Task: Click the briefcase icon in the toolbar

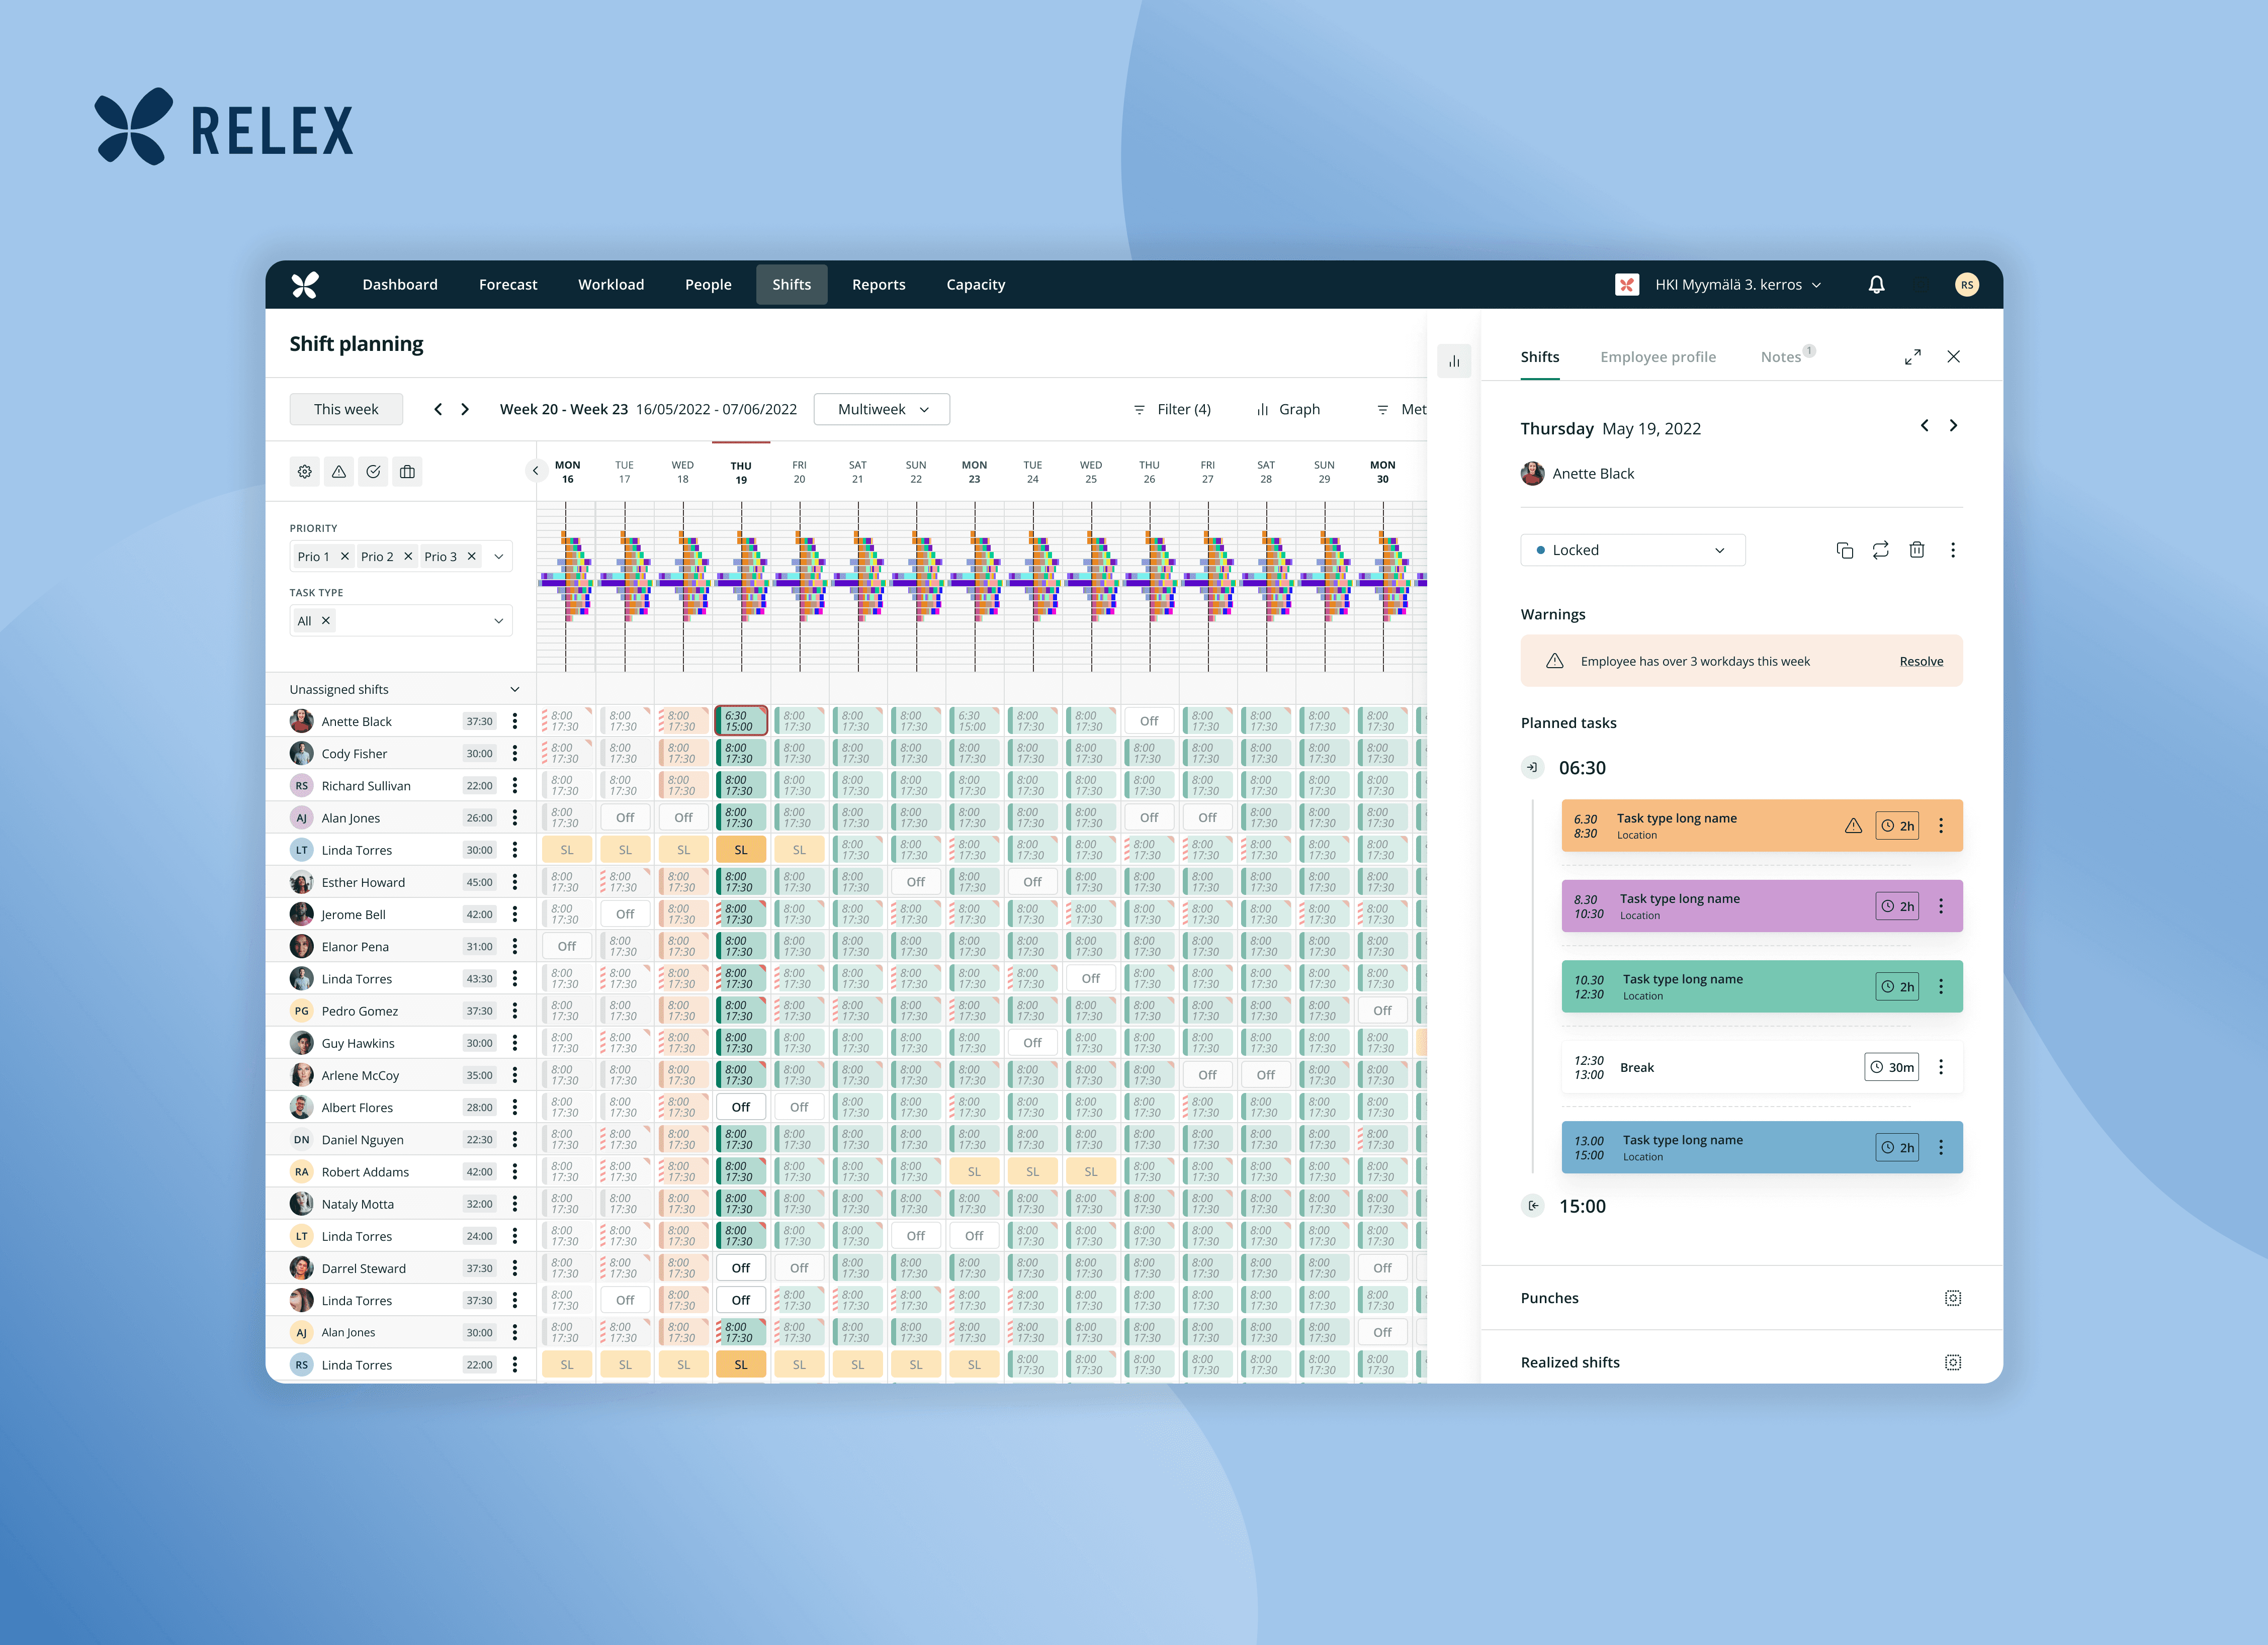Action: coord(407,472)
